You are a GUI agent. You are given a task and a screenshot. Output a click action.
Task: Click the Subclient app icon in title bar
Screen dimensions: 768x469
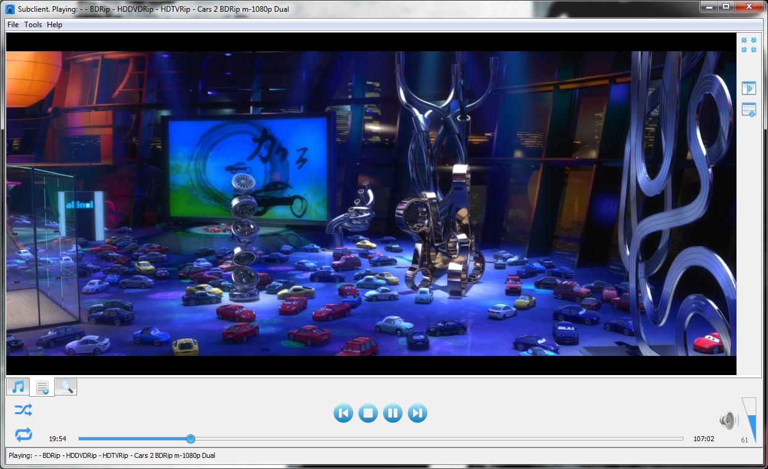(10, 9)
